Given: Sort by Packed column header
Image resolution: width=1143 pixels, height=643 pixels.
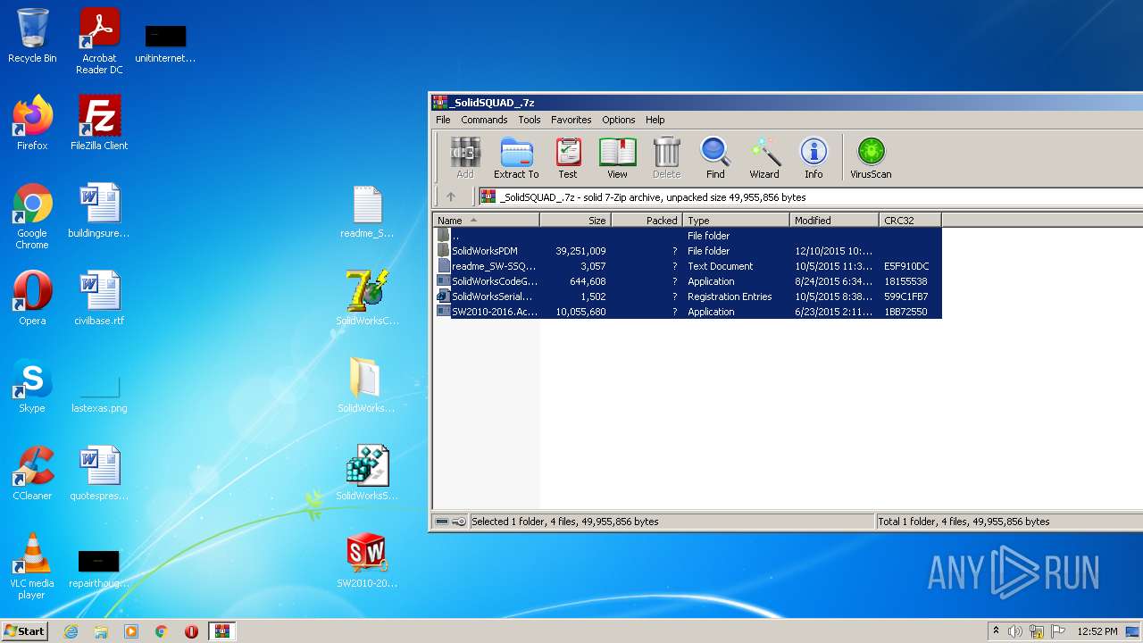Looking at the screenshot, I should (647, 221).
